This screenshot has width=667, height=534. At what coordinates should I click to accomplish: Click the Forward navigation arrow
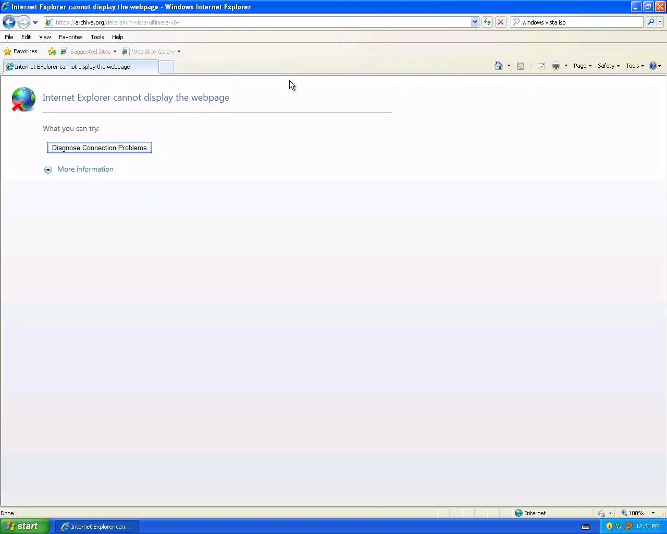pyautogui.click(x=23, y=22)
